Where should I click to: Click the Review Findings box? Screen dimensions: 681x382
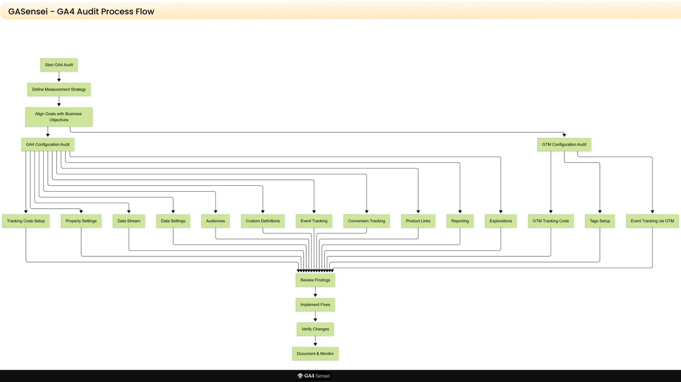tap(315, 280)
